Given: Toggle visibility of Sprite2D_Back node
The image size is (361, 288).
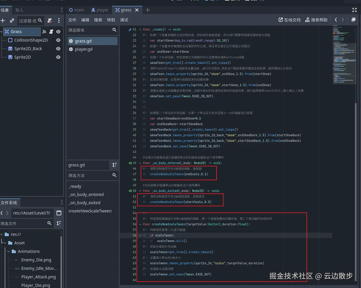Looking at the screenshot, I should point(58,49).
